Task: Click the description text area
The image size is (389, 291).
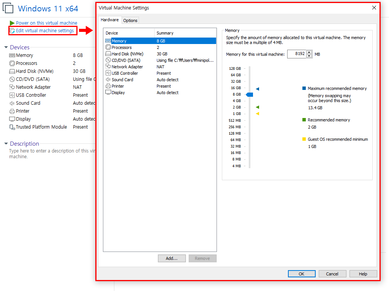Action: click(52, 154)
